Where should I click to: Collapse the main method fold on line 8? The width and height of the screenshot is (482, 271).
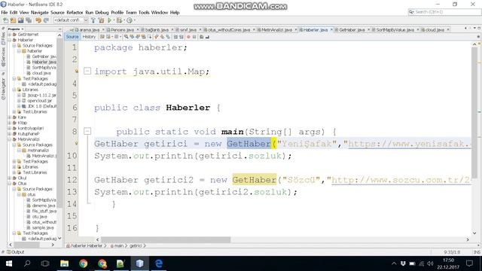[87, 132]
